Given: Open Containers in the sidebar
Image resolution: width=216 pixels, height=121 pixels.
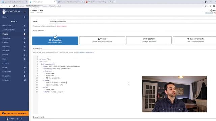Looking at the screenshot, I should point(7,38).
